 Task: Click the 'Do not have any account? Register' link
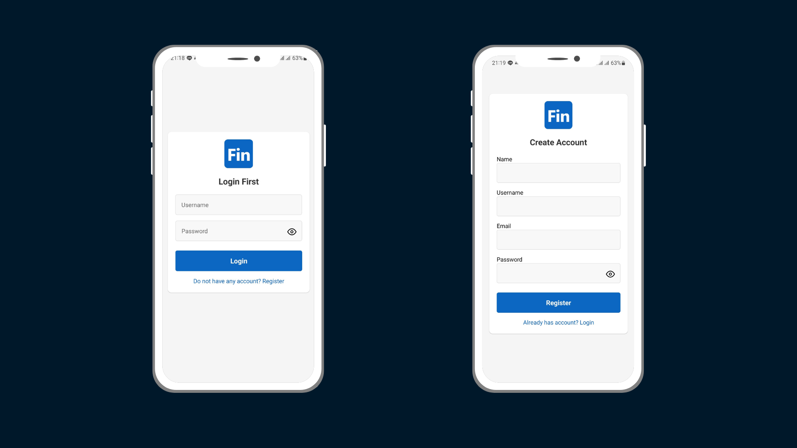point(239,280)
